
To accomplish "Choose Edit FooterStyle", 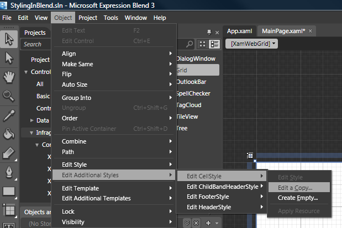I will (x=222, y=197).
